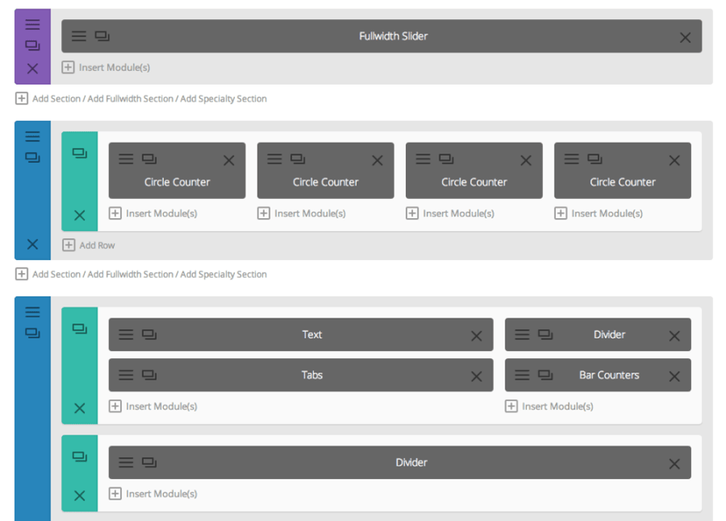Clone the row containing Circle Counters
Viewport: 726px width, 521px height.
point(80,153)
